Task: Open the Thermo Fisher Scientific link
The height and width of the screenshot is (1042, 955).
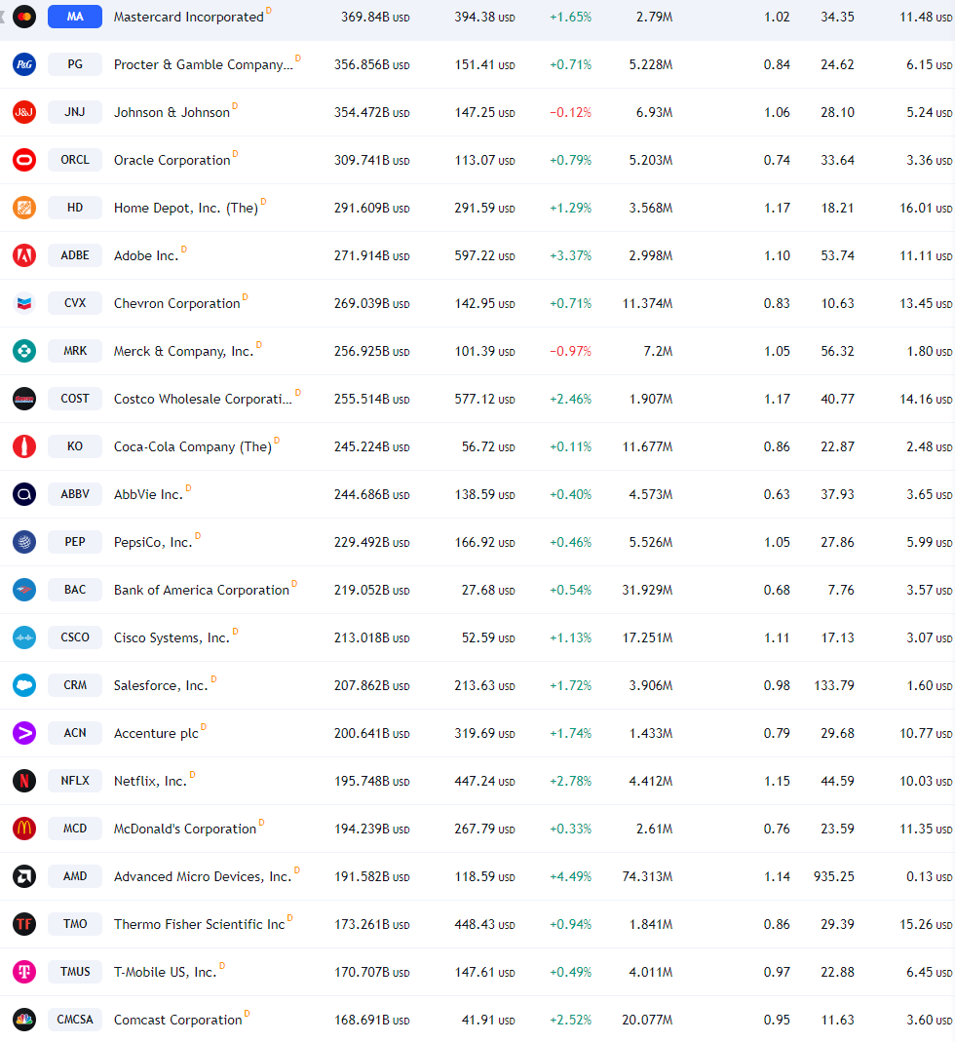Action: coord(200,924)
